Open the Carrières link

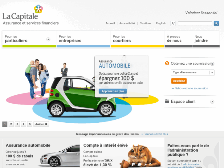point(145,23)
